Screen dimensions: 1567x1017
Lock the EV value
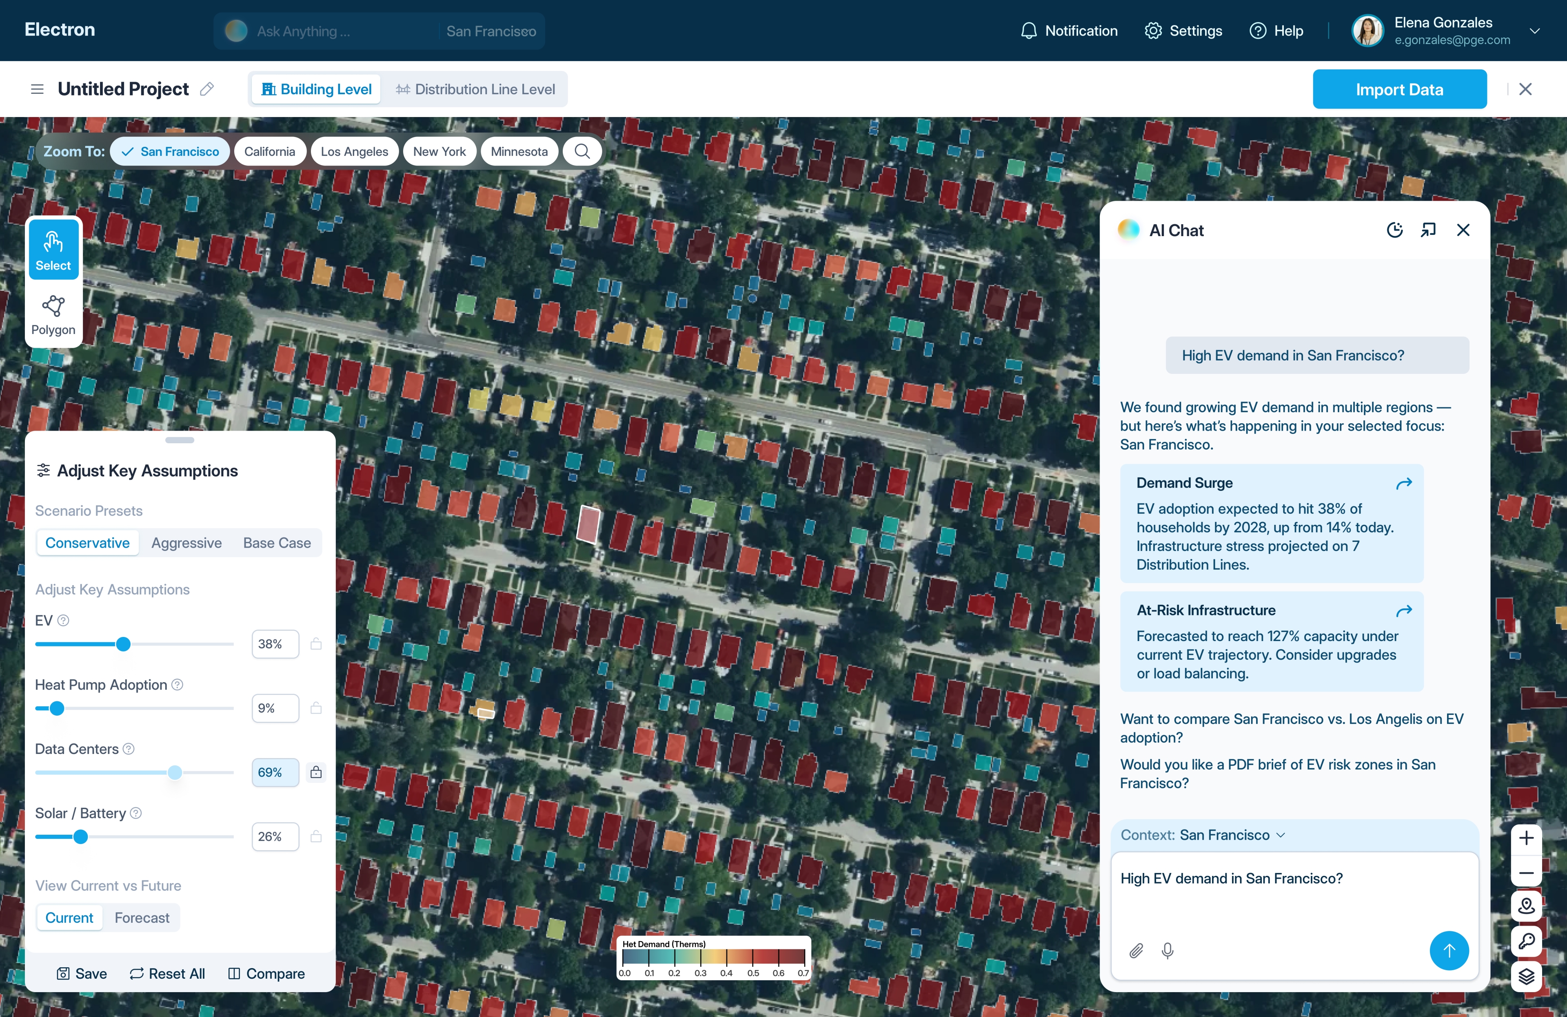pyautogui.click(x=316, y=644)
